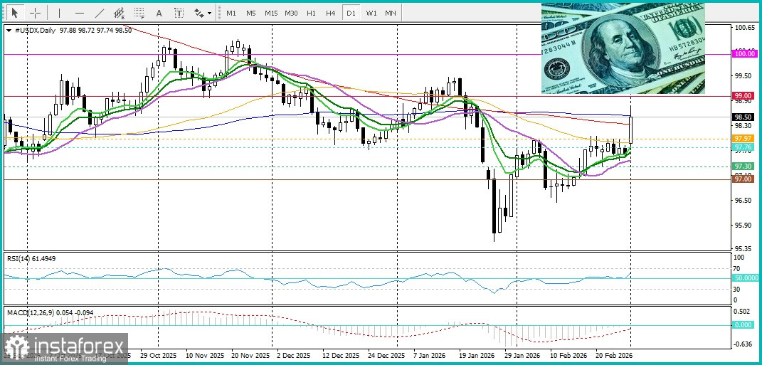Click the equidistant channel tool
This screenshot has width=762, height=365.
[119, 13]
